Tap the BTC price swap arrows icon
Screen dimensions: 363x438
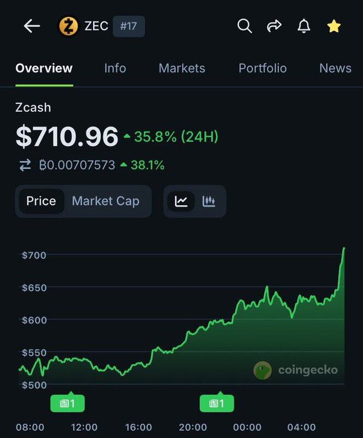tap(25, 165)
